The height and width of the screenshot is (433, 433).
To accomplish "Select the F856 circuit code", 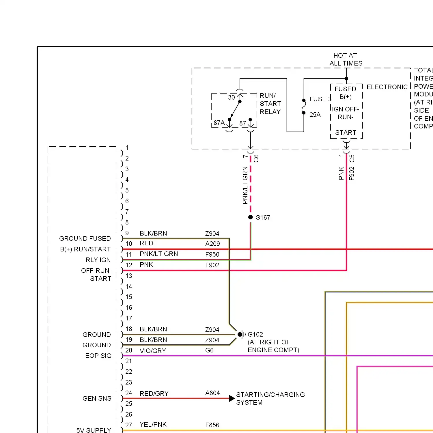I will point(212,425).
